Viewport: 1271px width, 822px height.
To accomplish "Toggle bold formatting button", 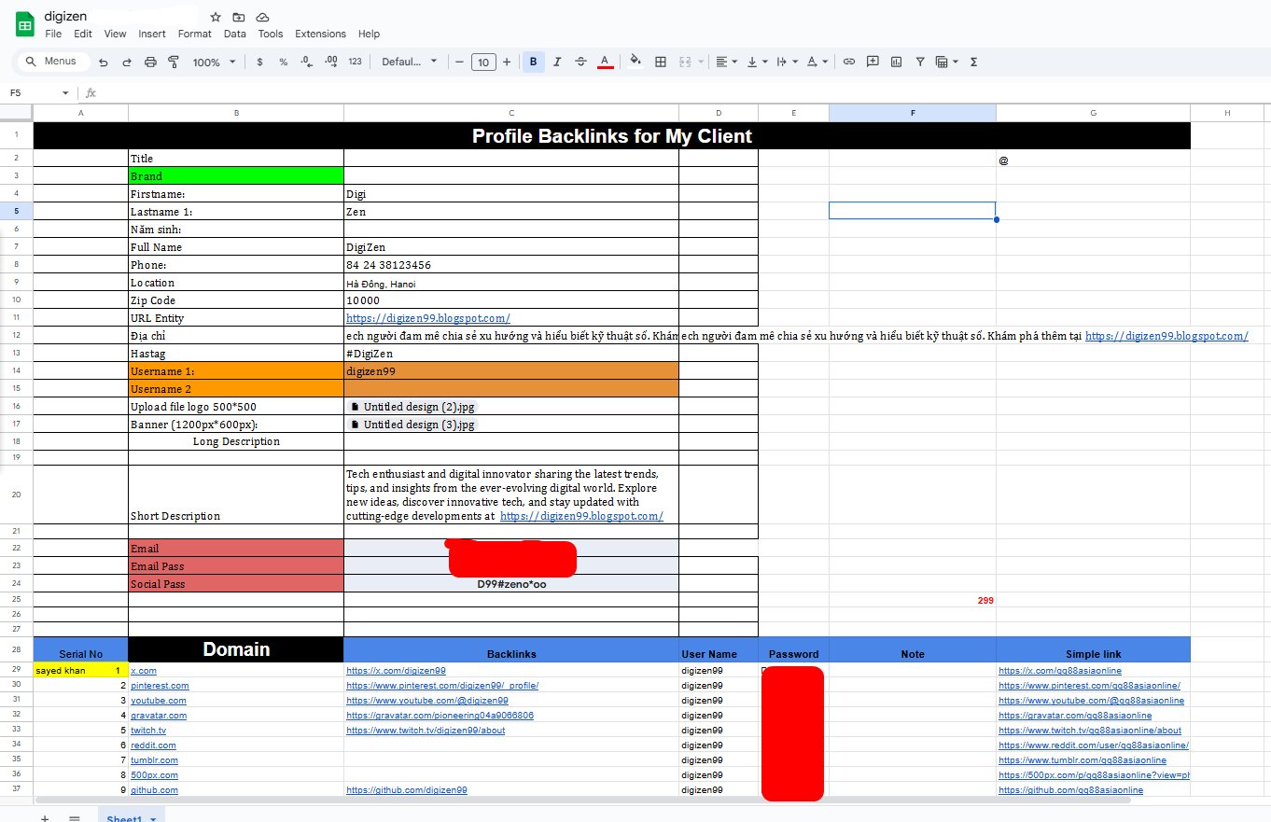I will pos(533,63).
